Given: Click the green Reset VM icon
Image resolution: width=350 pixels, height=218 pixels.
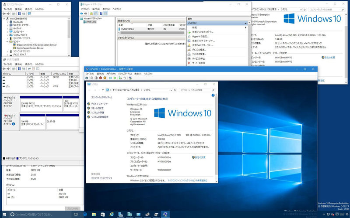Looking at the screenshot, I should click(x=115, y=78).
